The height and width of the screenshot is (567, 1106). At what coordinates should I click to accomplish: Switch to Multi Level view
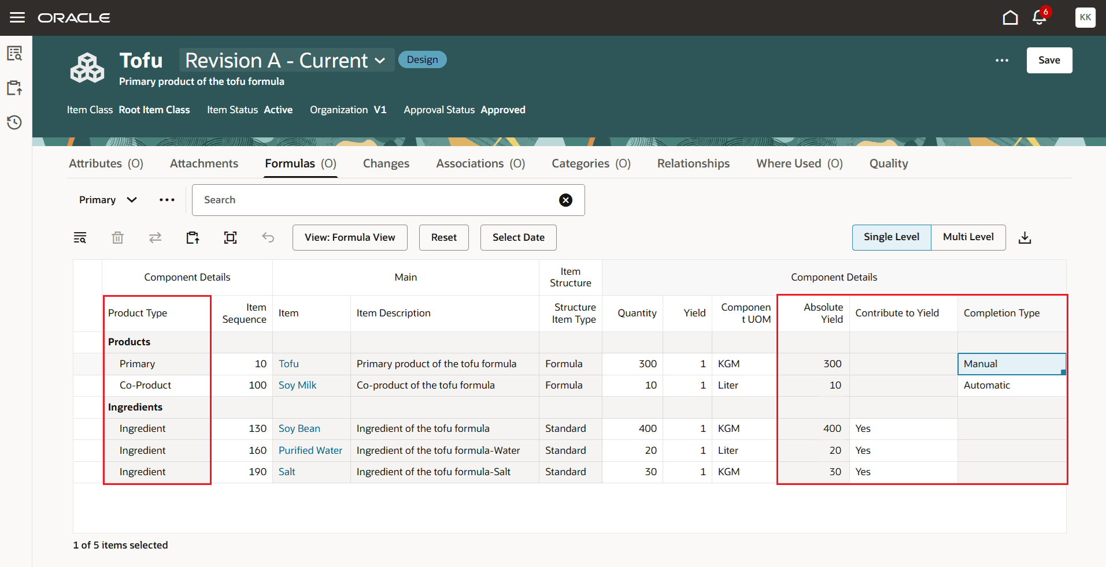pos(967,237)
